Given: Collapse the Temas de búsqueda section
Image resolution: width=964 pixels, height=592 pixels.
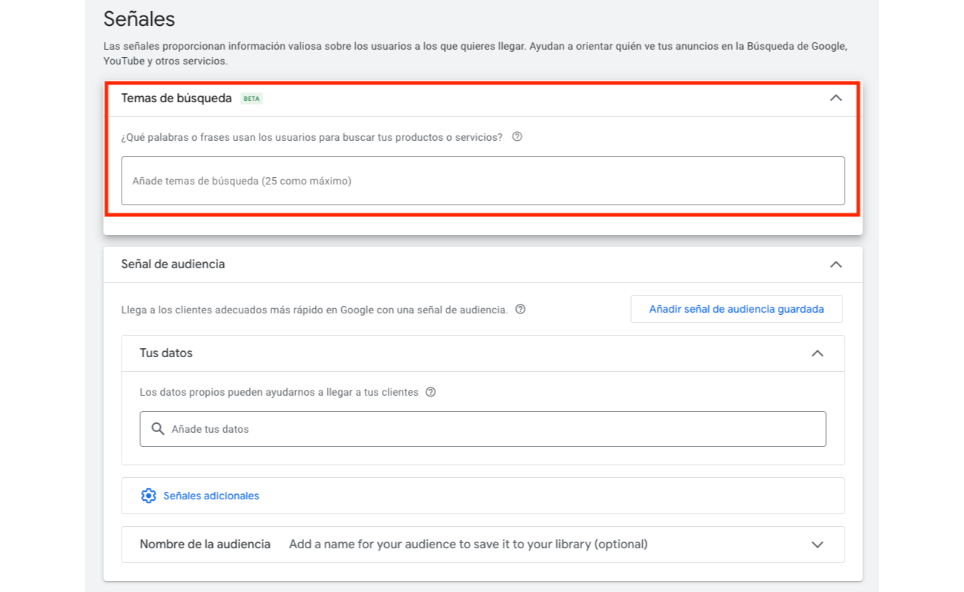Looking at the screenshot, I should 836,98.
